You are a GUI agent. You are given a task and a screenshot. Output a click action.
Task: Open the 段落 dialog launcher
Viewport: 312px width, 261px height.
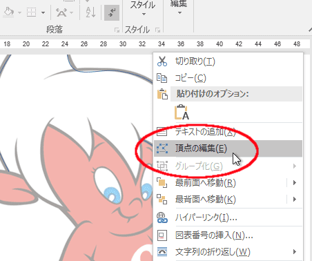117,30
